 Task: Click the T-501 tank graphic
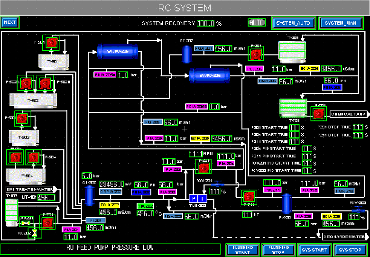[54, 62]
